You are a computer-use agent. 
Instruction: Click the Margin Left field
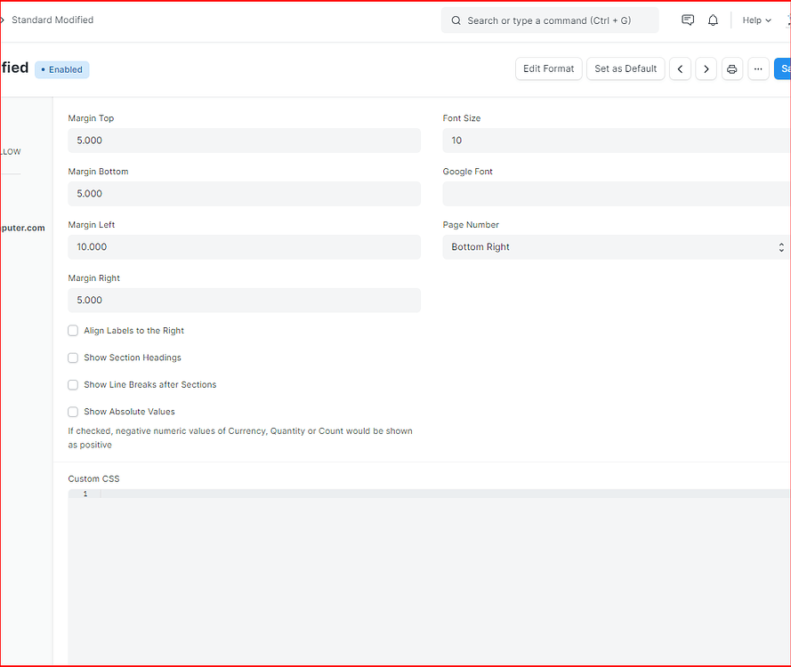(244, 247)
